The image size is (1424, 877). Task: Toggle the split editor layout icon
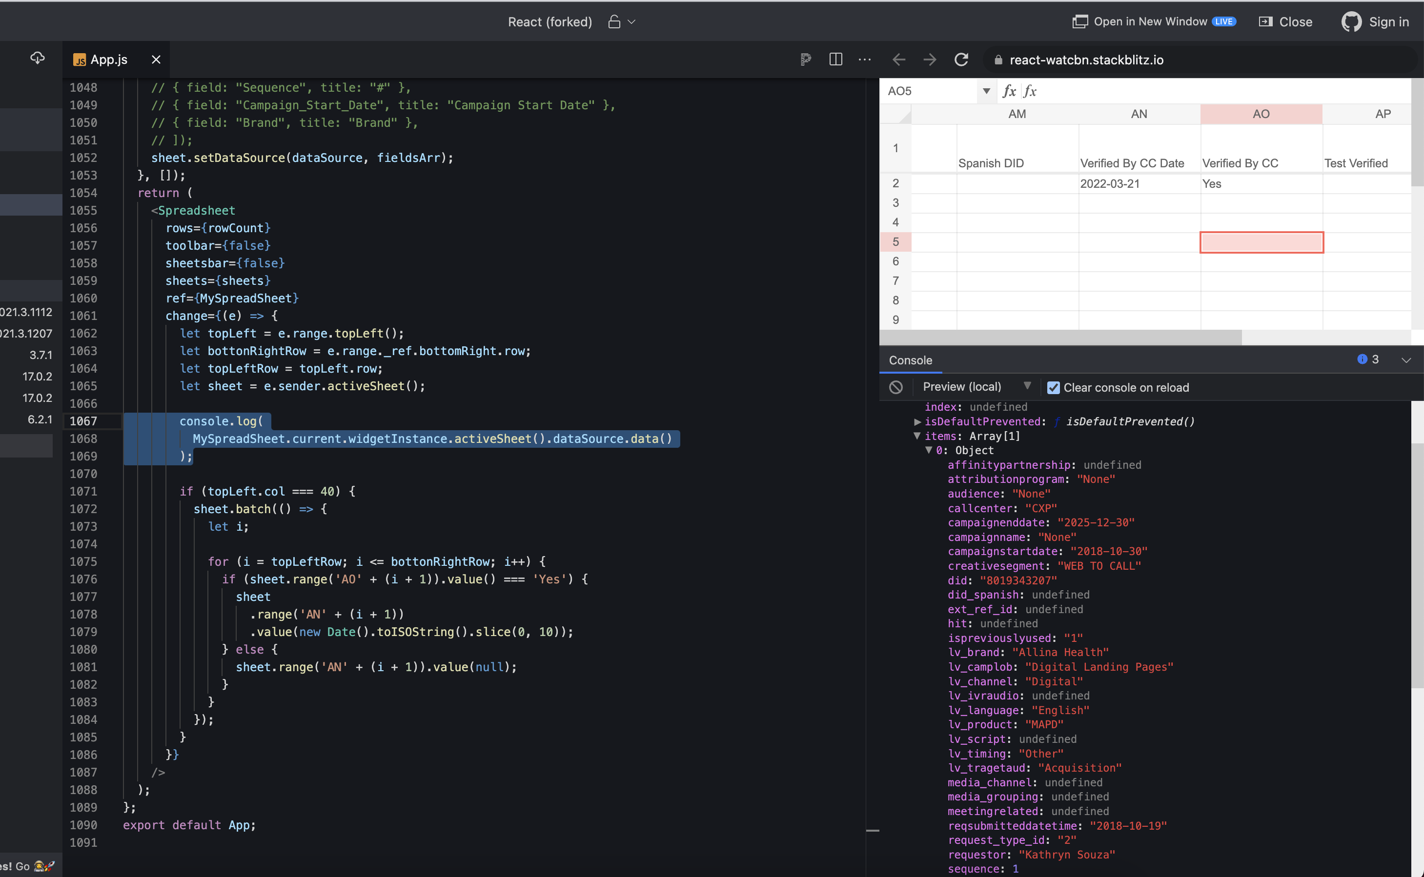(x=835, y=59)
